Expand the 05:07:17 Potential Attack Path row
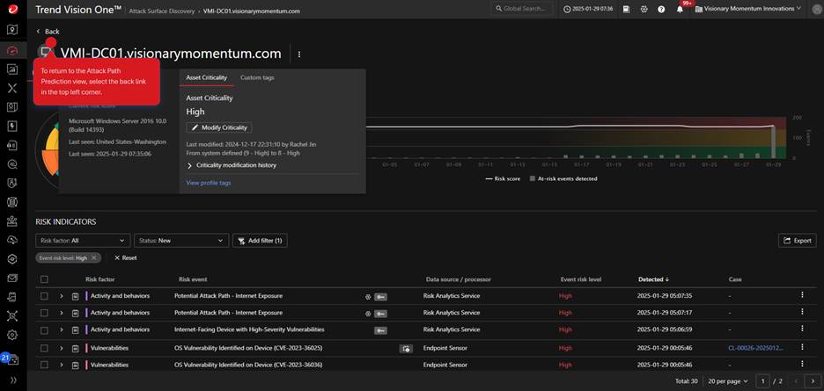 point(61,313)
